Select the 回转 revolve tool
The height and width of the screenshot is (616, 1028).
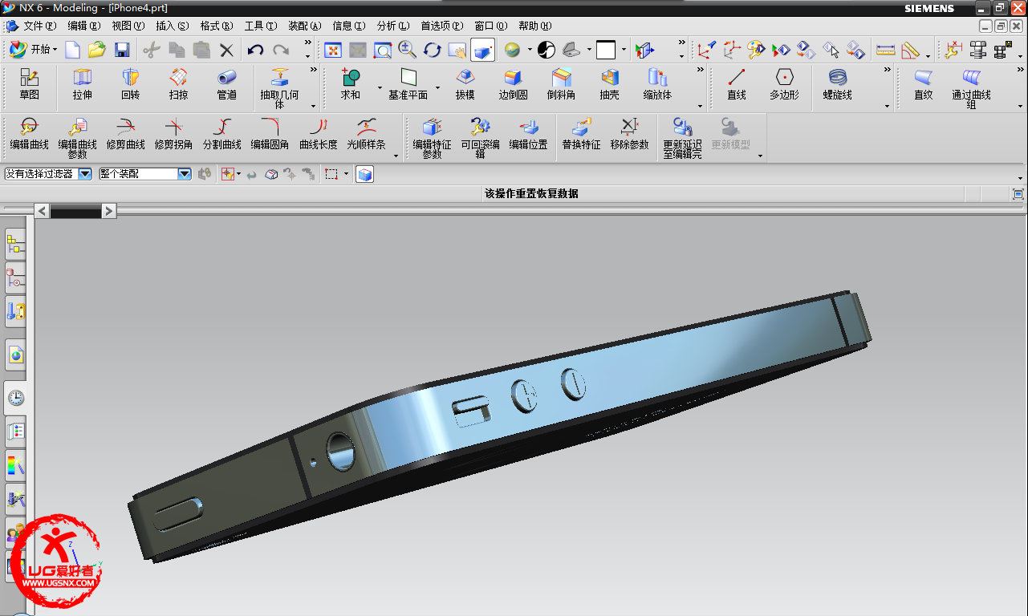[x=130, y=85]
